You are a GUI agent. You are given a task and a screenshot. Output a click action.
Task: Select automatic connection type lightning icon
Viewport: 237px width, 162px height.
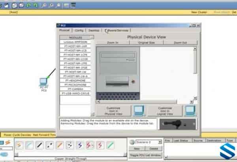click(19, 145)
